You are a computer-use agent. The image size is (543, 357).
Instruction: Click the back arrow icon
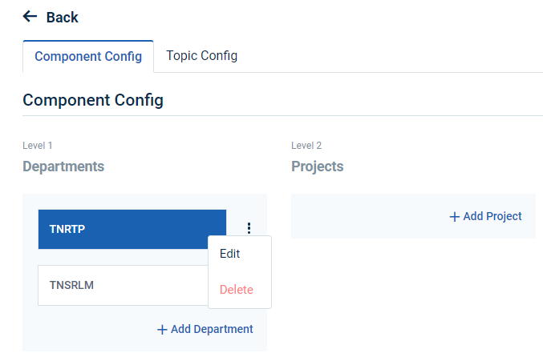point(30,17)
